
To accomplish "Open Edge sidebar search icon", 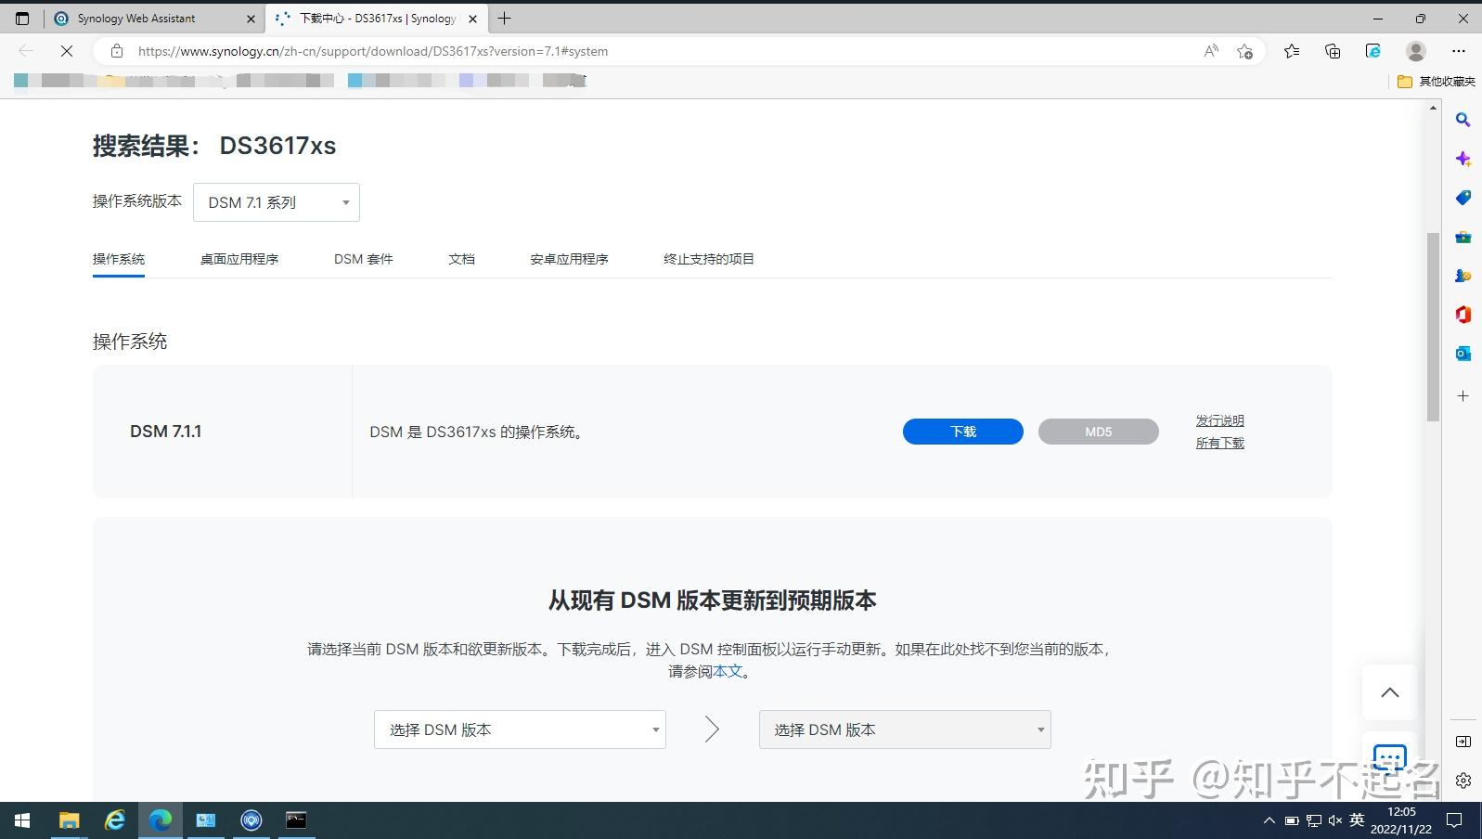I will 1463,120.
